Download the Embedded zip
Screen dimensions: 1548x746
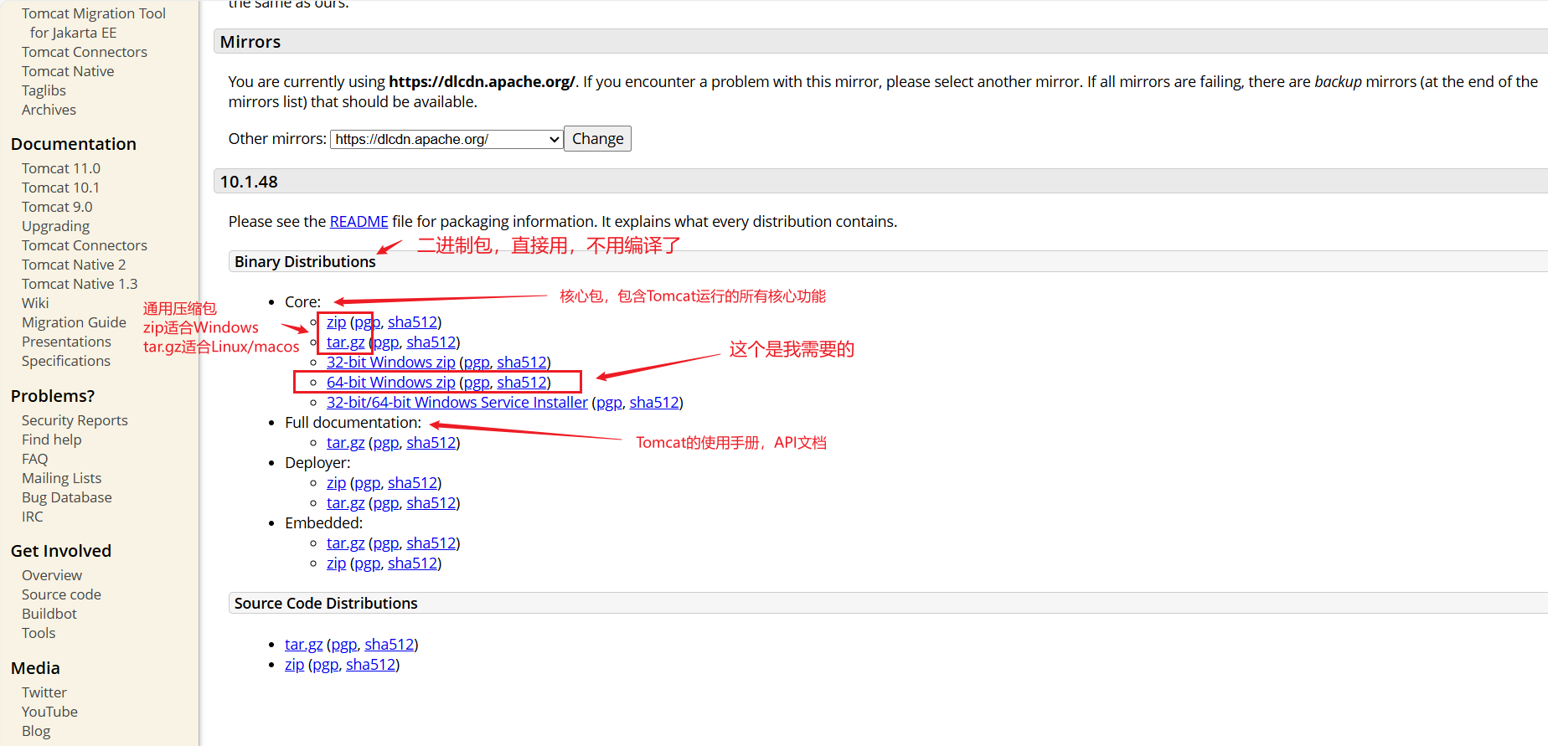pos(336,563)
